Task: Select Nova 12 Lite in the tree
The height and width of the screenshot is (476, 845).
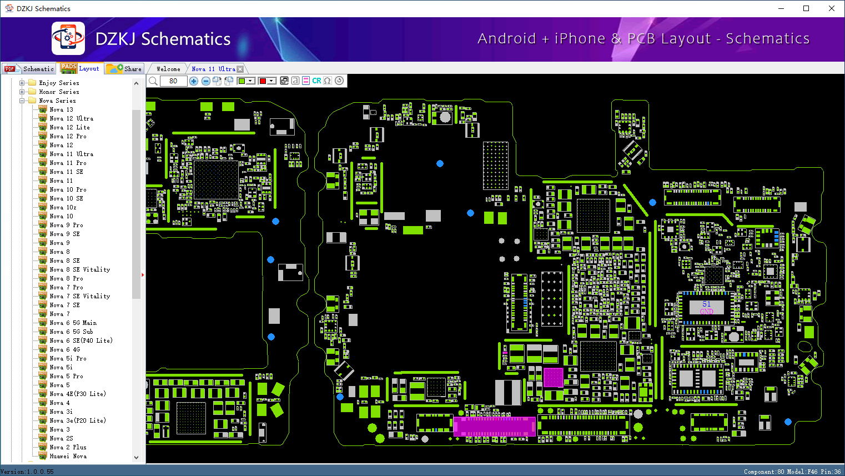Action: pyautogui.click(x=69, y=127)
